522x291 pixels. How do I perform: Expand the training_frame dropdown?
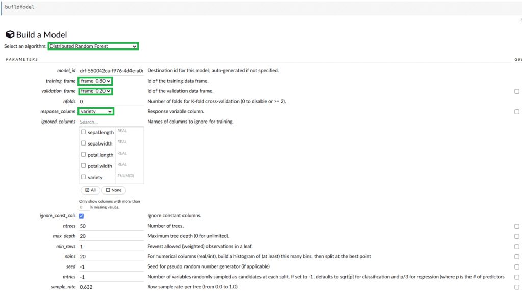tap(95, 81)
